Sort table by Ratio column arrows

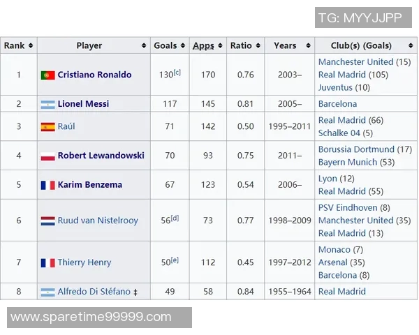click(258, 45)
